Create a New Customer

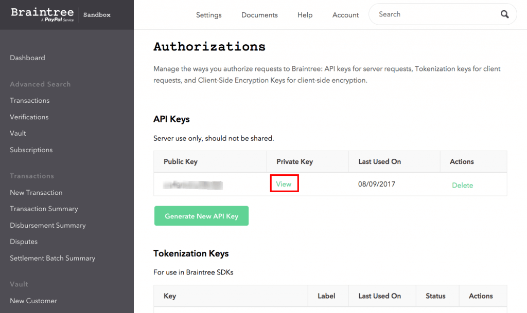tap(33, 301)
